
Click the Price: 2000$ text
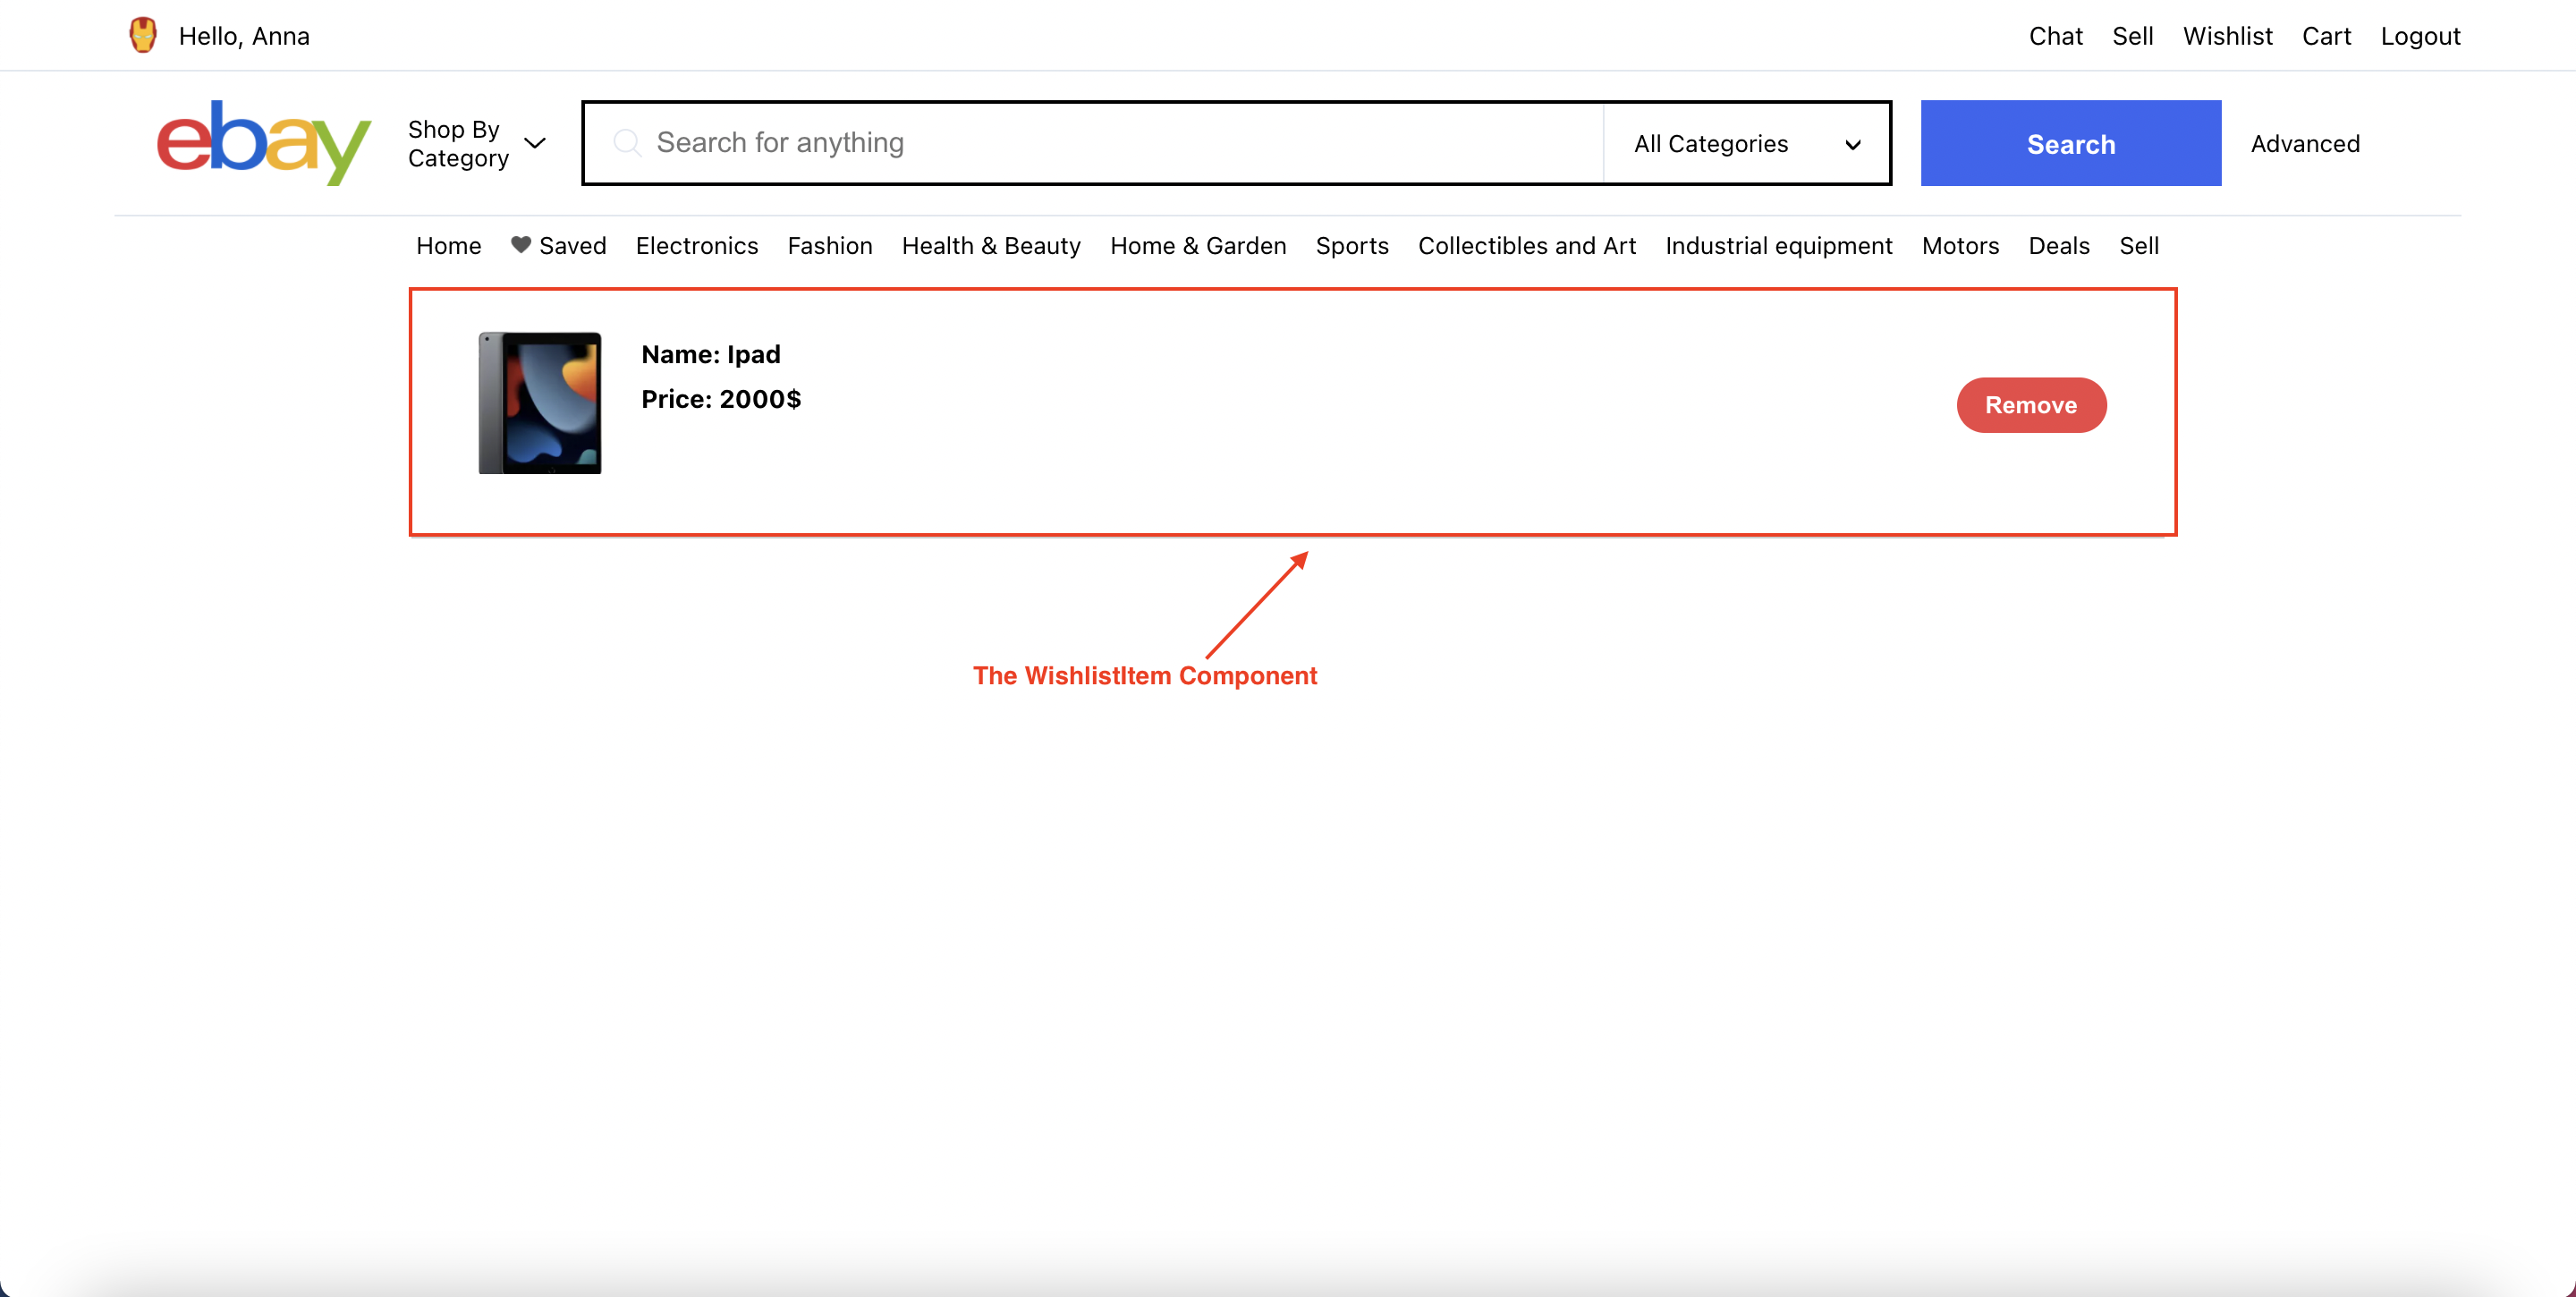coord(721,399)
